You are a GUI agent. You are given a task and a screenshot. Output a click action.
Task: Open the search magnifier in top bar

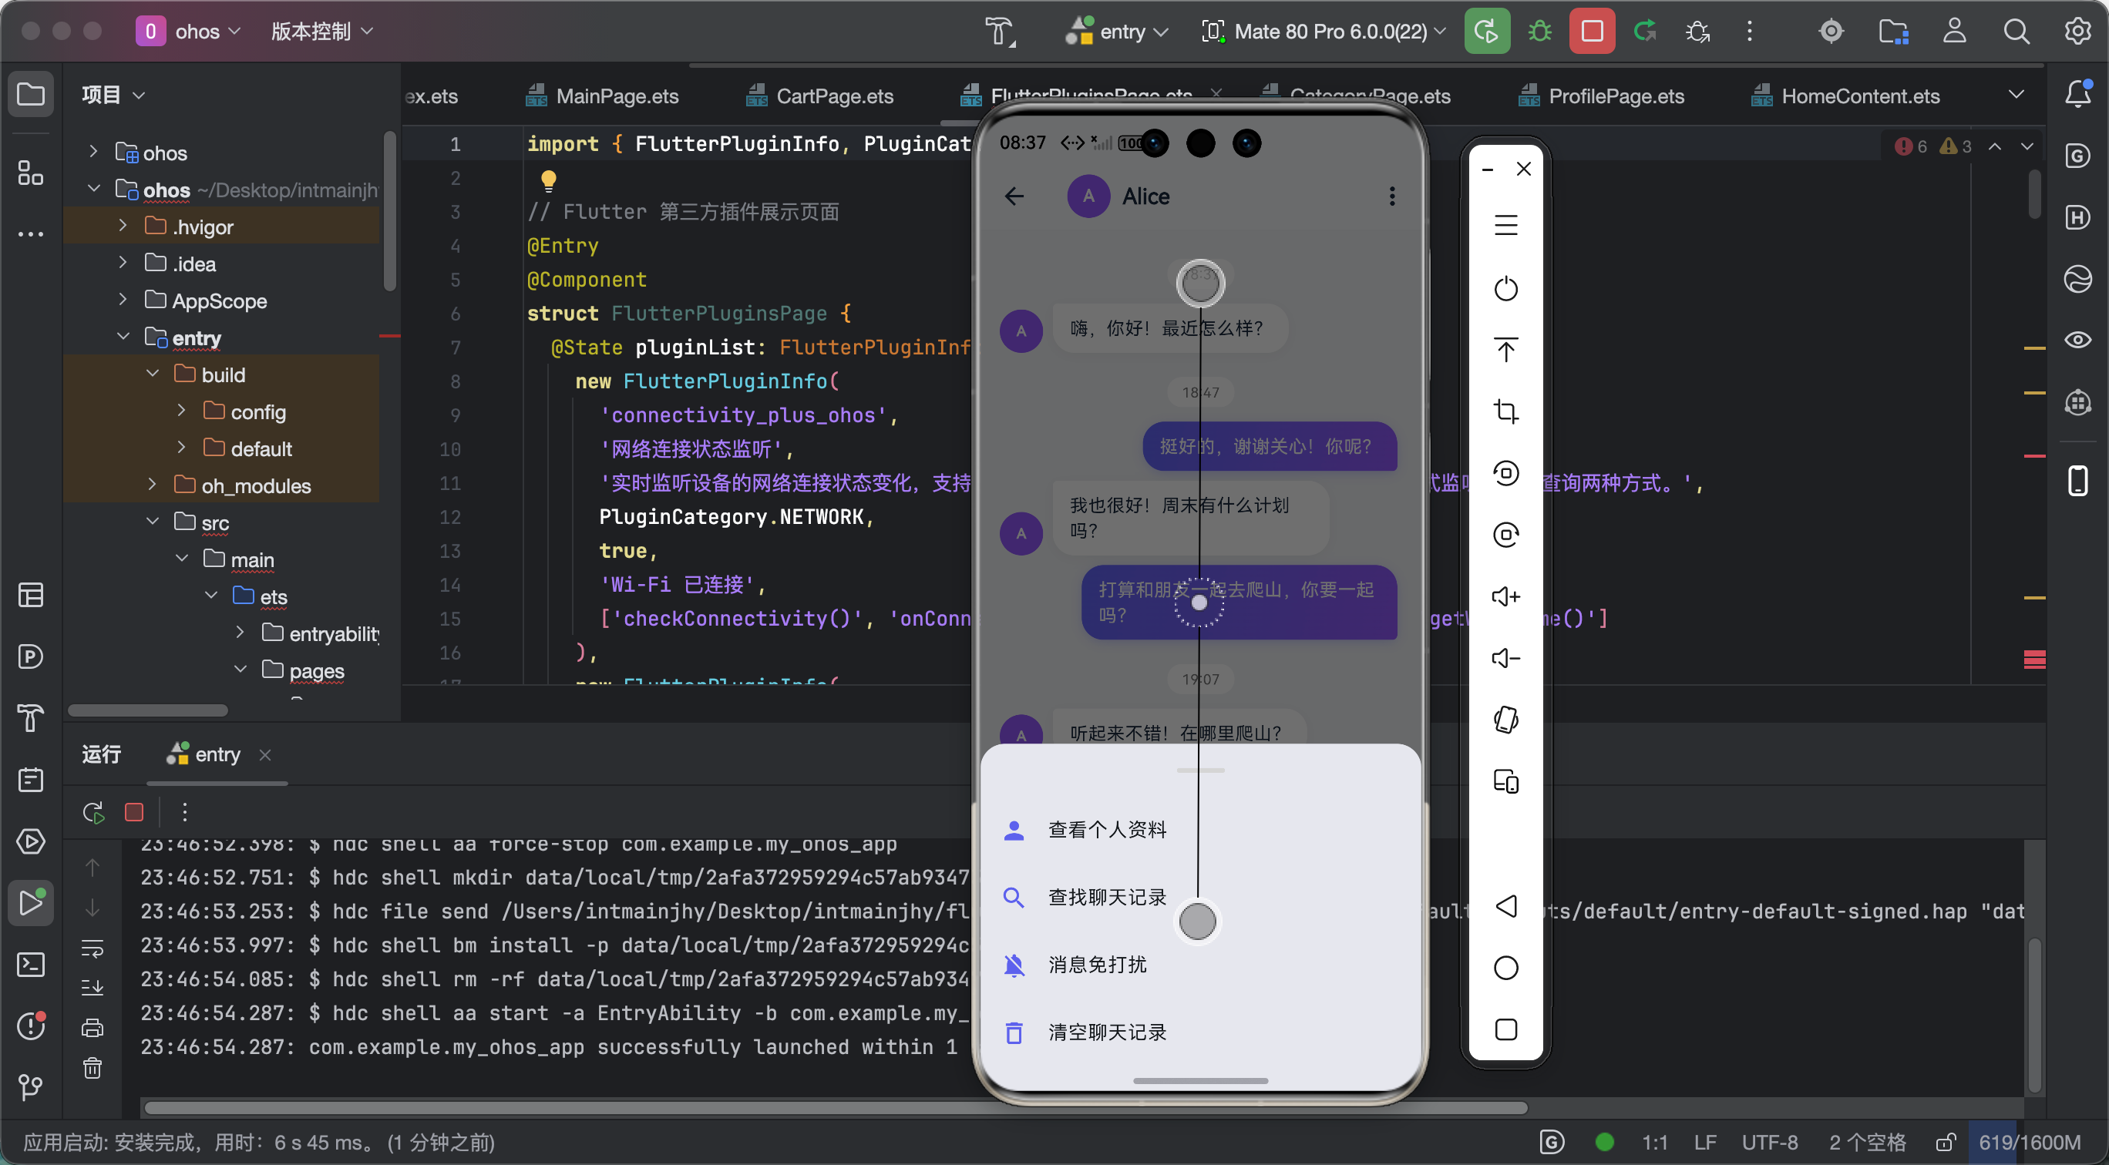pyautogui.click(x=2015, y=32)
